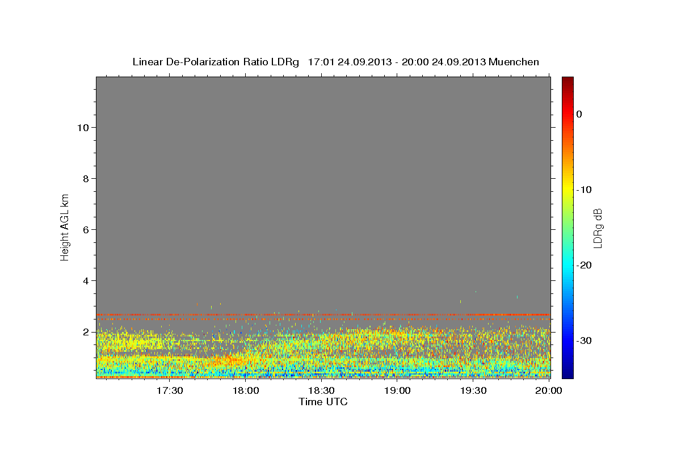
Task: Click the 19:30 time tick label
Action: [473, 390]
